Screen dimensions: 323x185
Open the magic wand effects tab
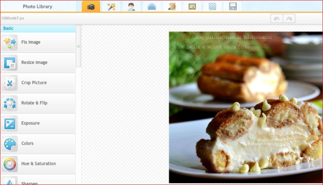(111, 7)
